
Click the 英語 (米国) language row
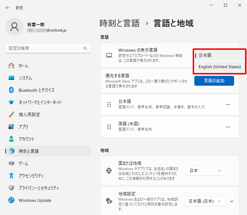pos(169,127)
